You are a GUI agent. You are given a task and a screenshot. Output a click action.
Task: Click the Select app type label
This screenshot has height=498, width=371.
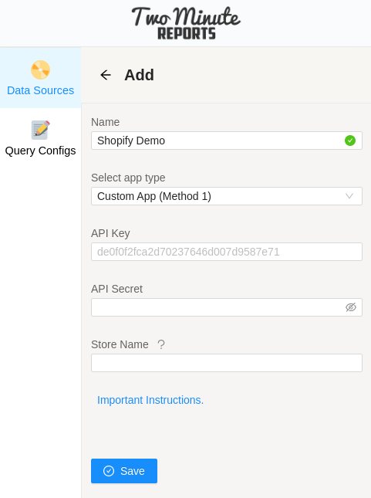128,178
